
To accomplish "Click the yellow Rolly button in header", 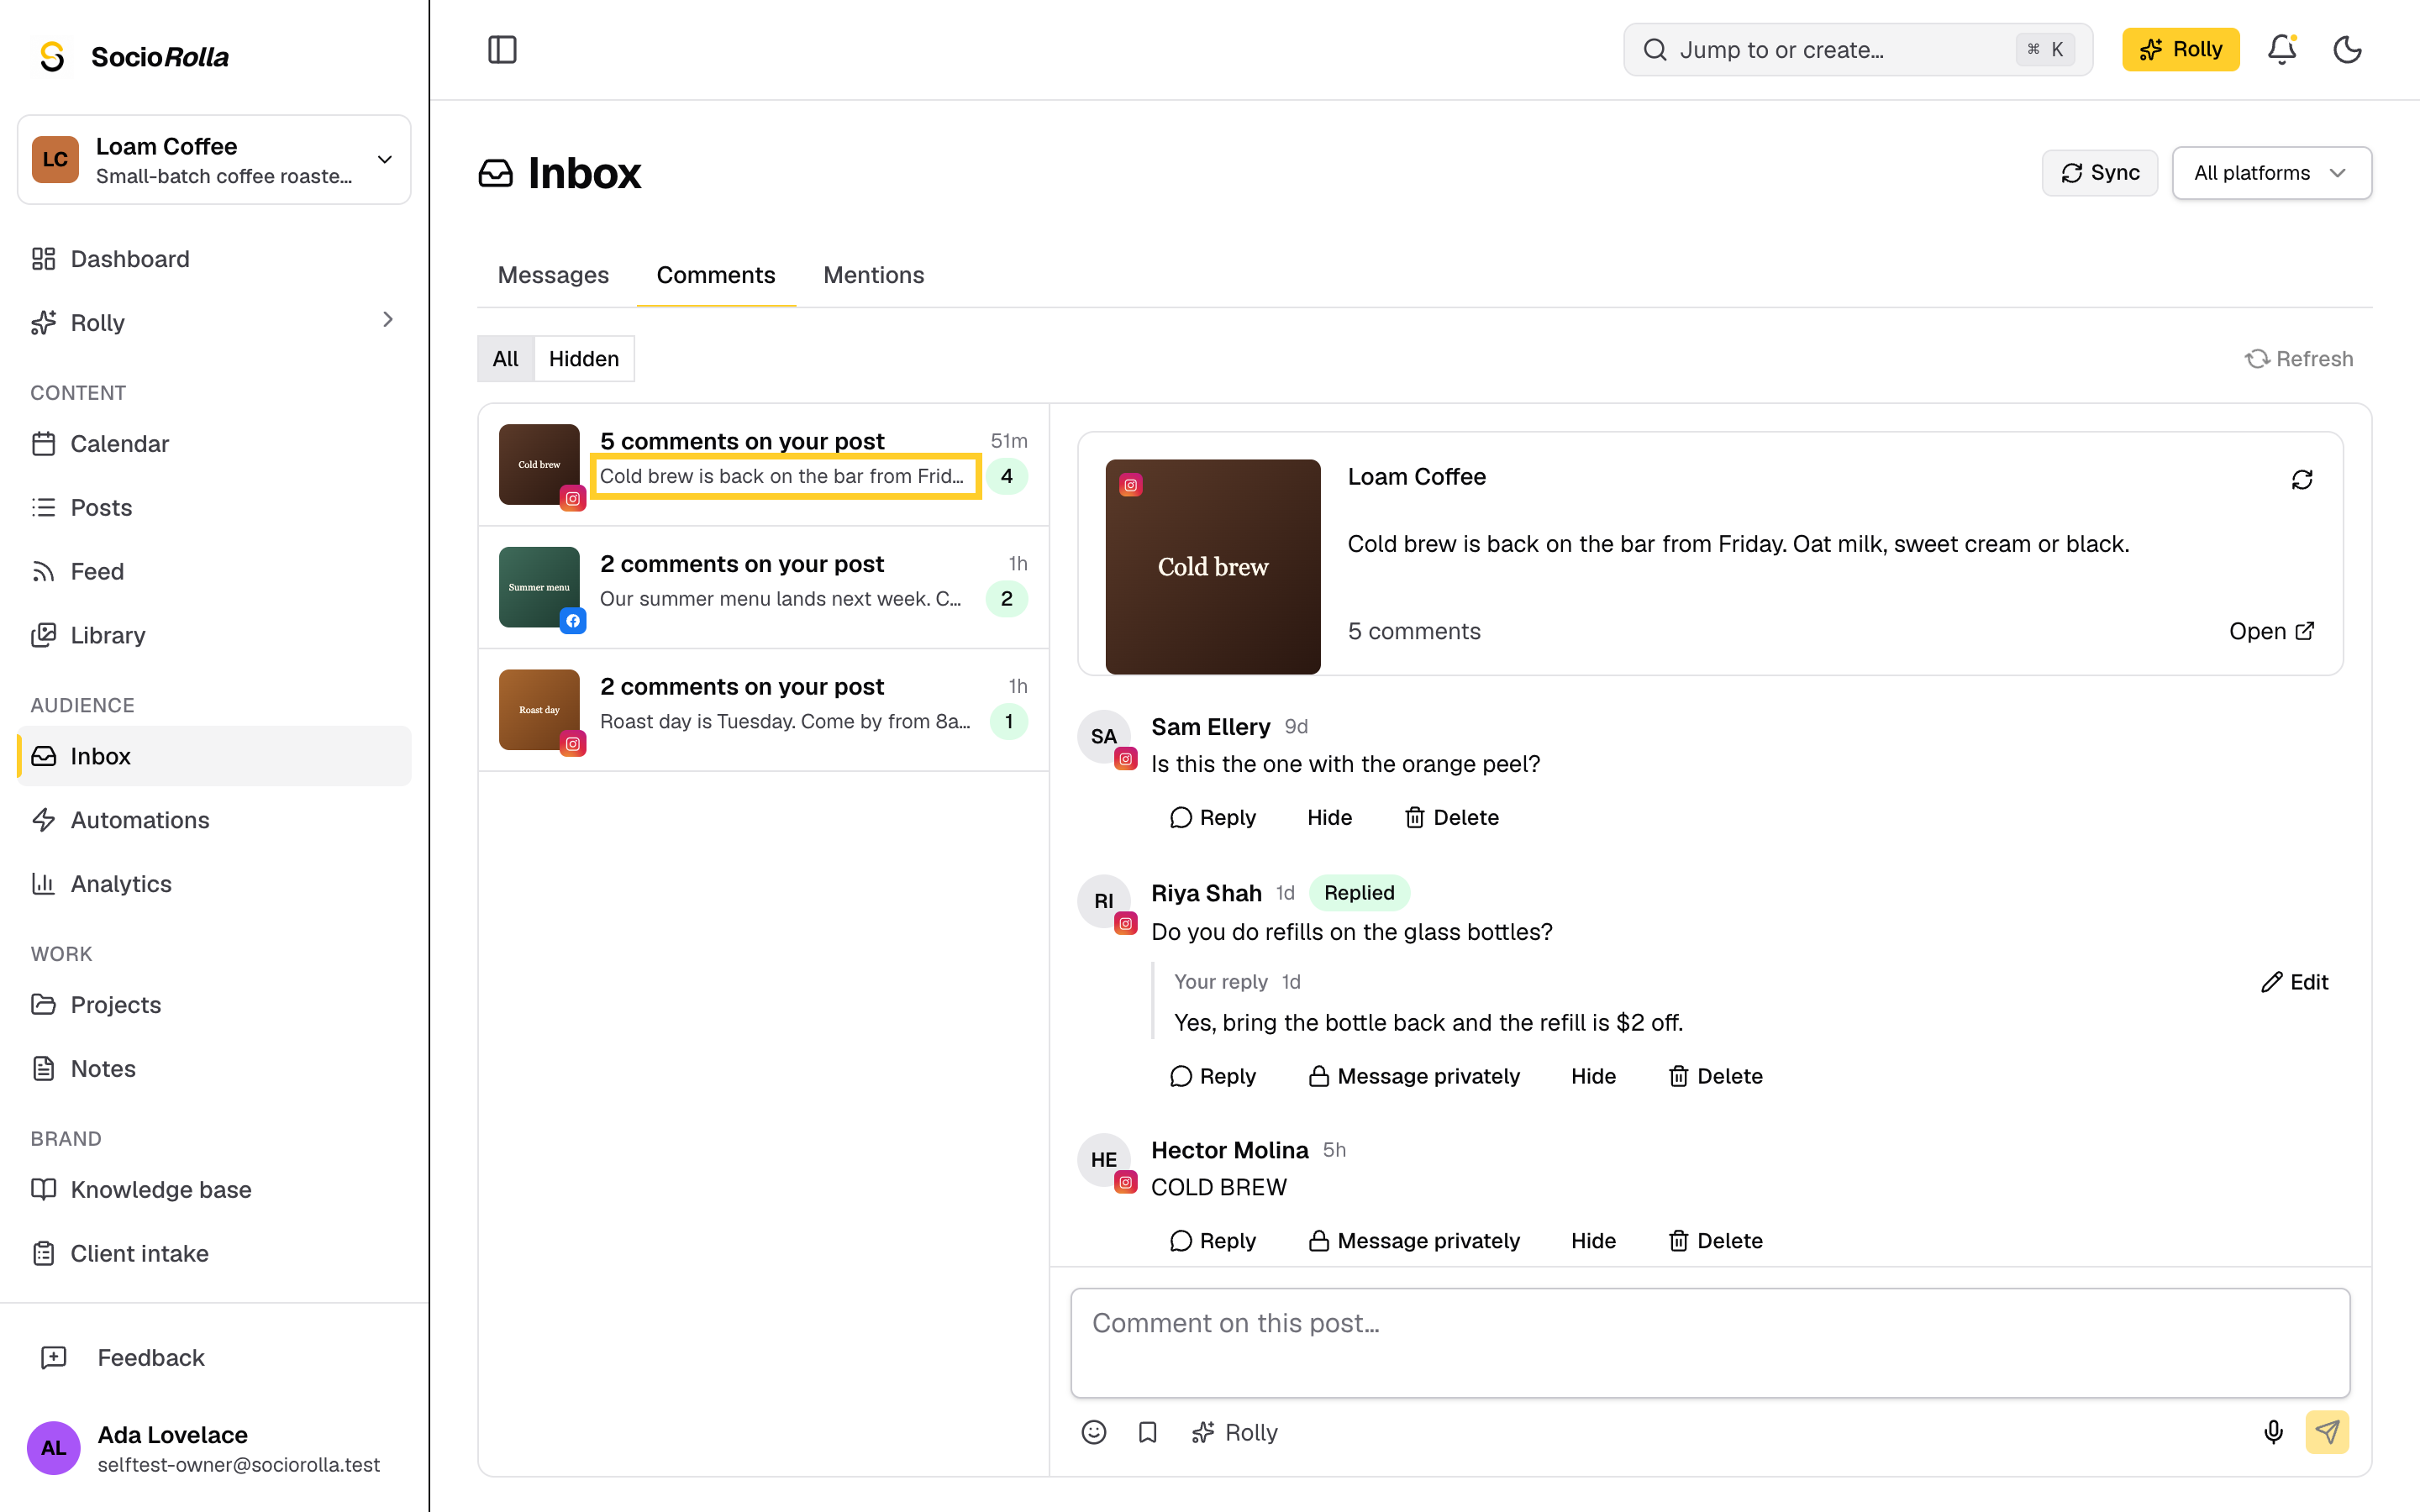I will click(x=2180, y=49).
